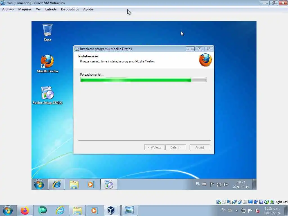The height and width of the screenshot is (216, 288).
Task: Open Firefox from the host taskbar
Action: [25, 210]
